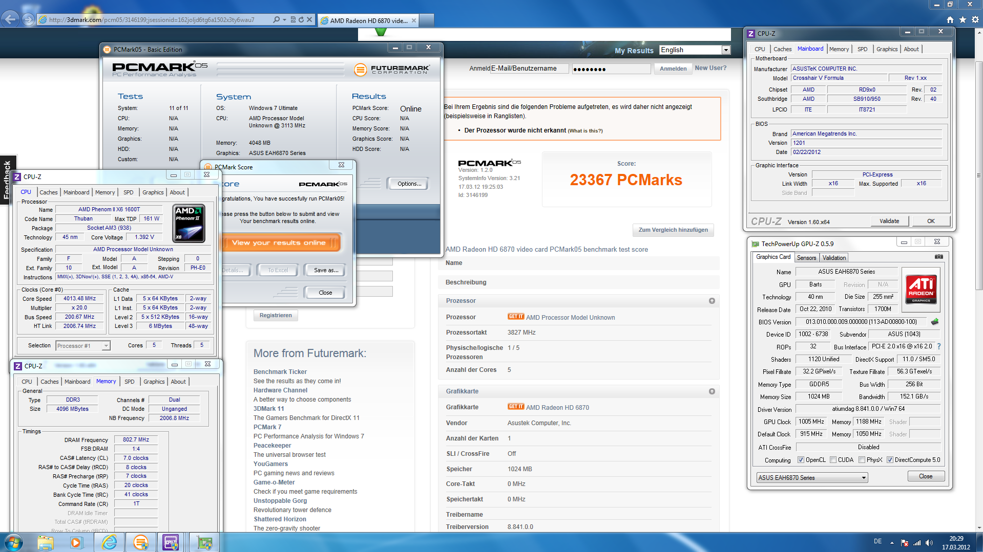The image size is (983, 552).
Task: Switch to the Sensors tab in GPU-Z
Action: click(x=806, y=258)
